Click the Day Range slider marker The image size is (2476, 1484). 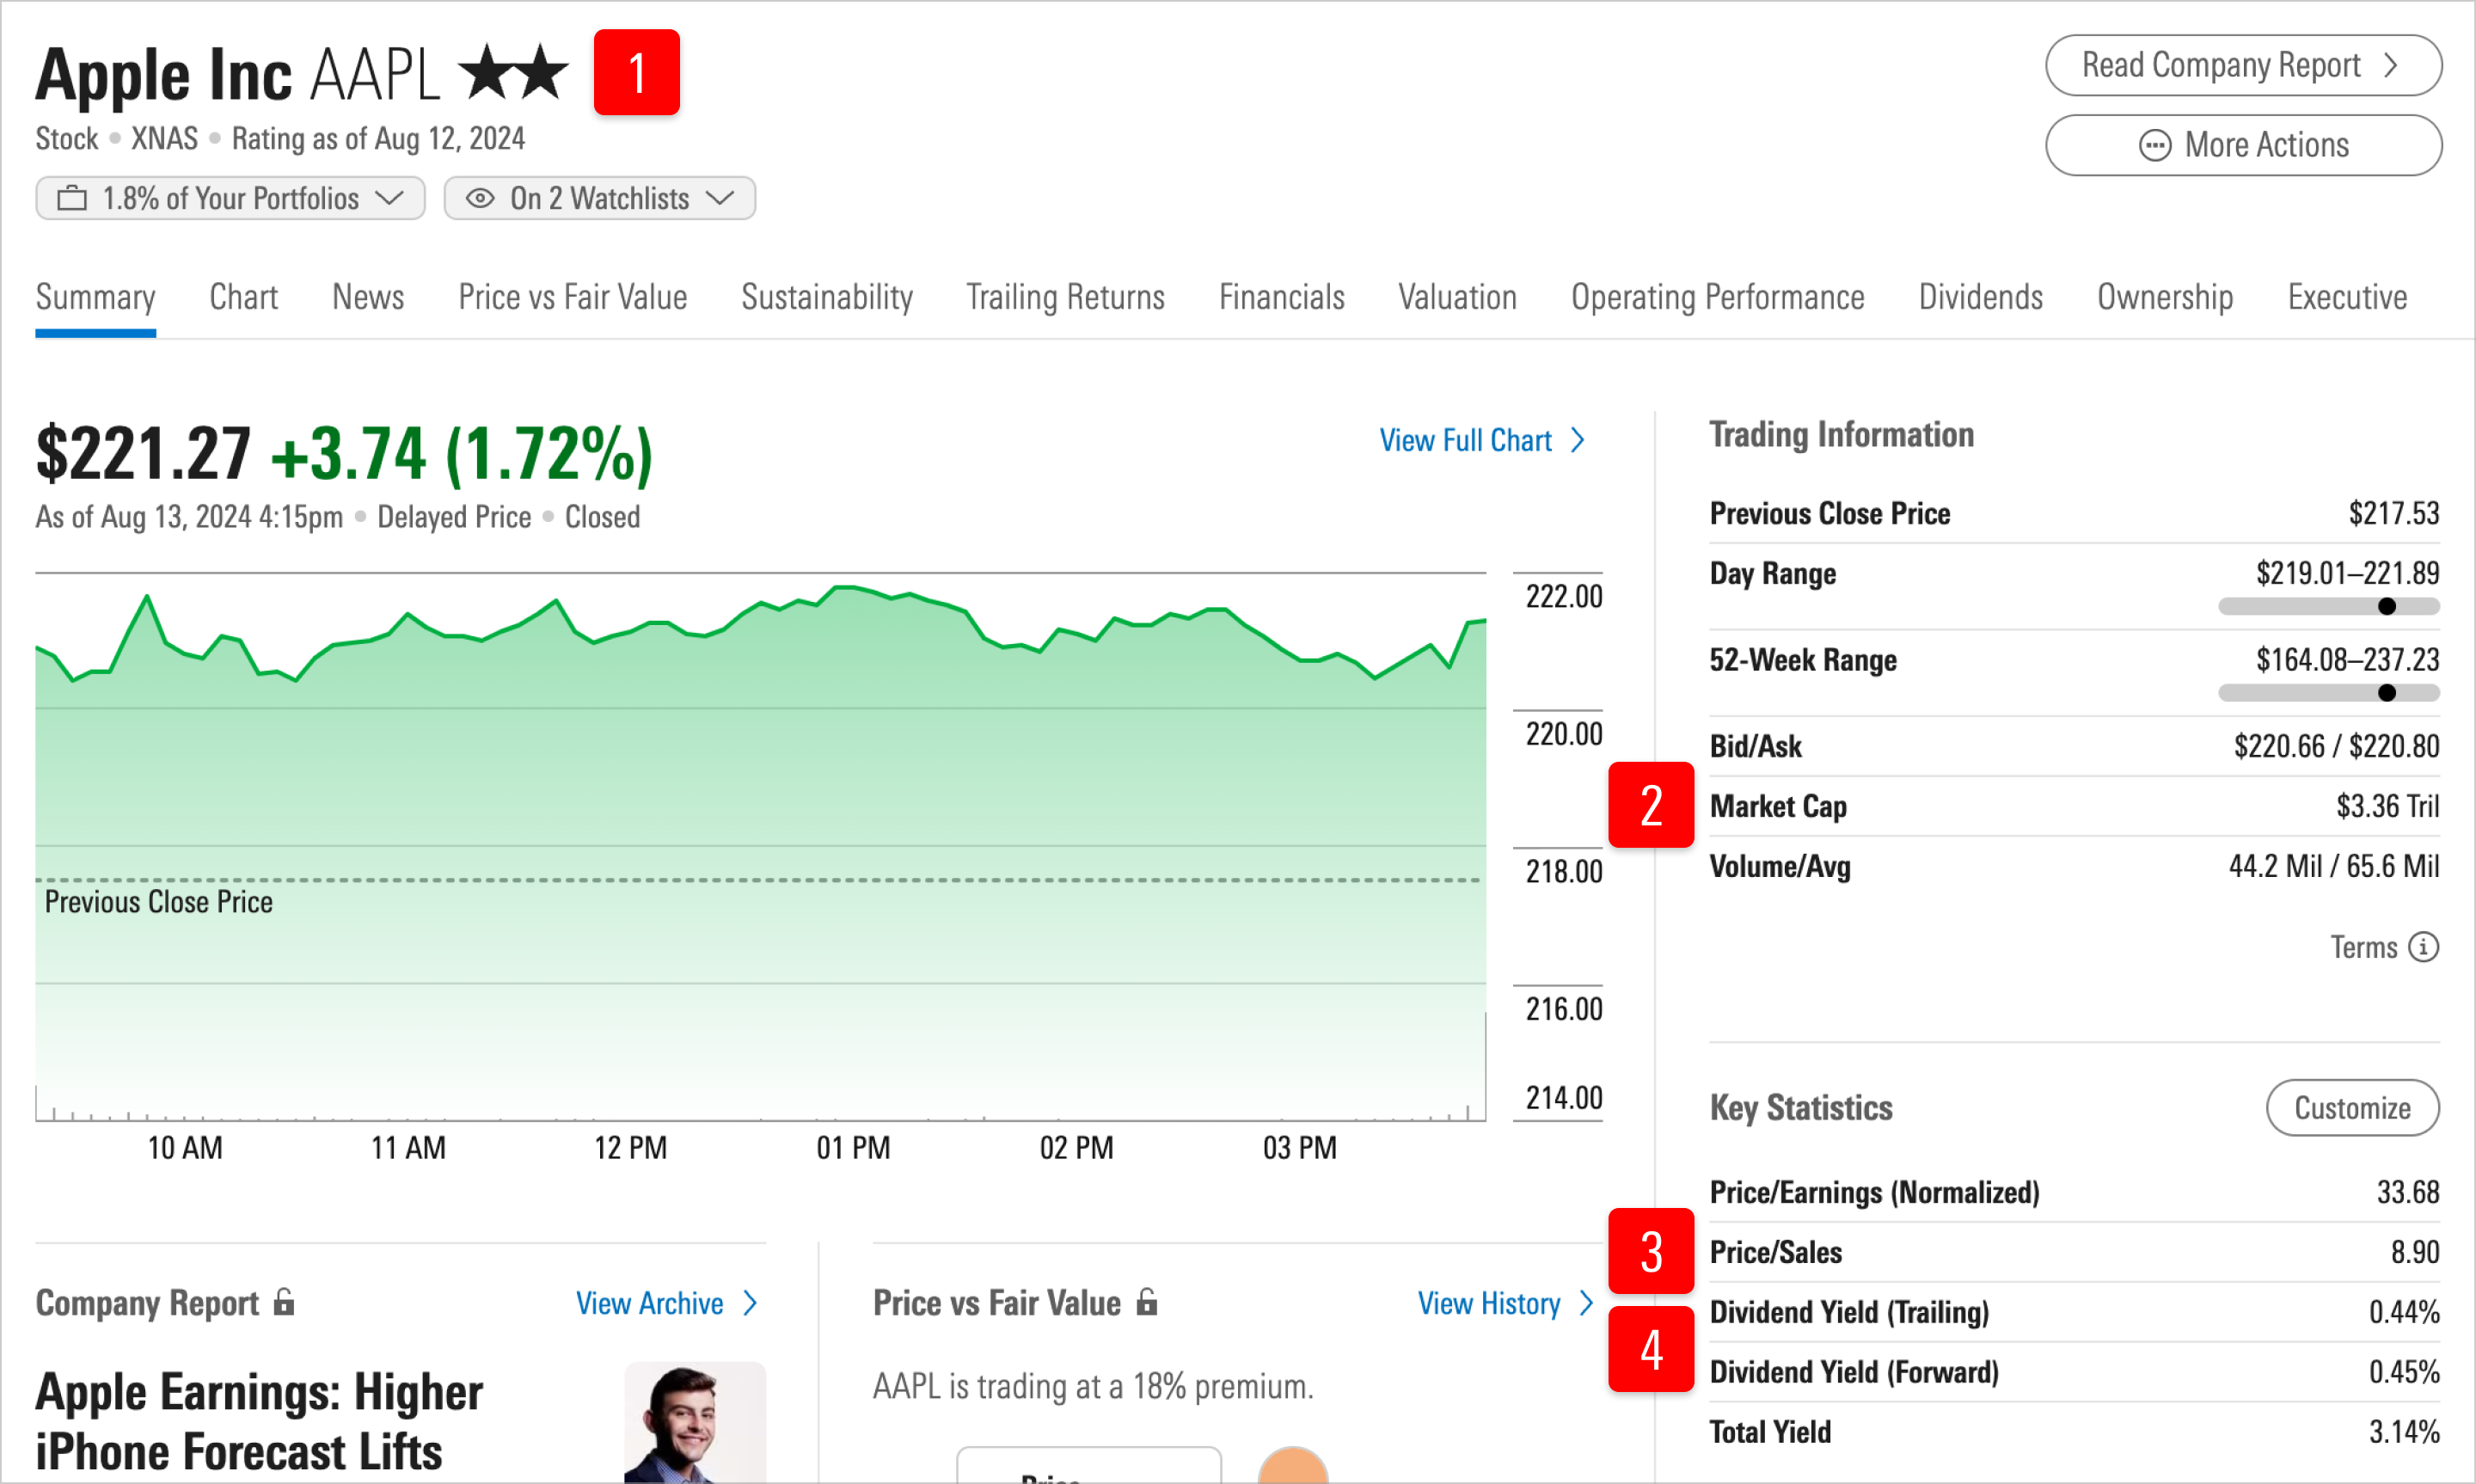click(x=2387, y=606)
